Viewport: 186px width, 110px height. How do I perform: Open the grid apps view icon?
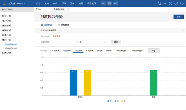click(110, 4)
